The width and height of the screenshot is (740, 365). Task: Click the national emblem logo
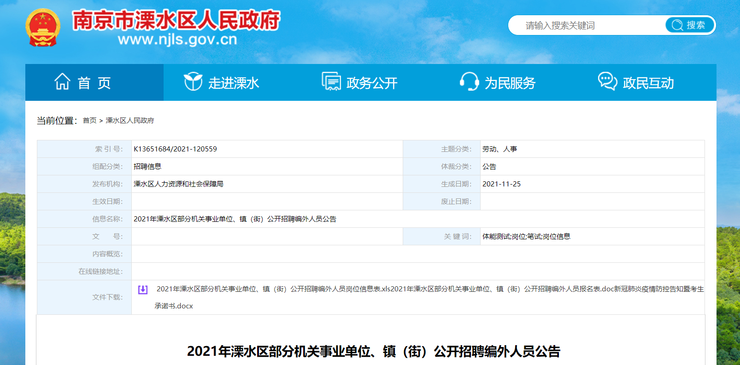click(42, 28)
